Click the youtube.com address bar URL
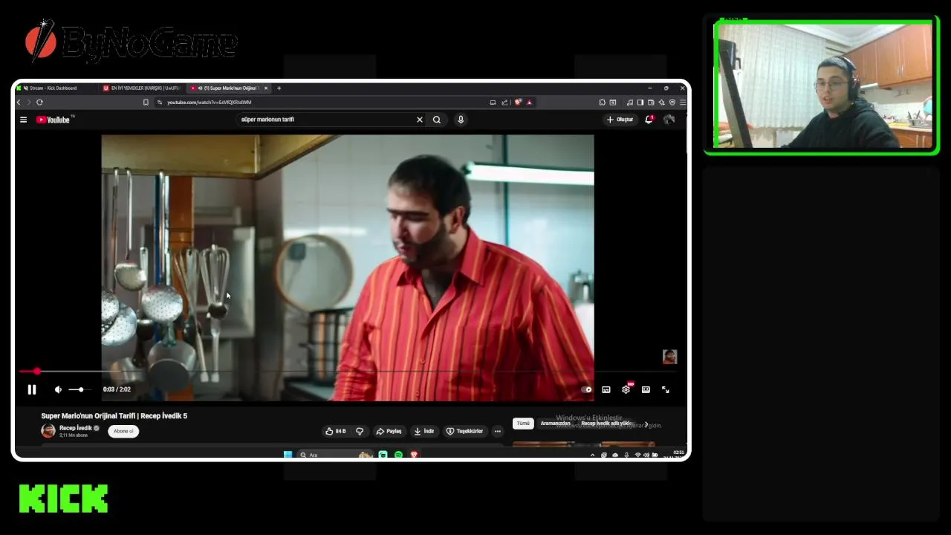The width and height of the screenshot is (951, 535). pos(209,103)
